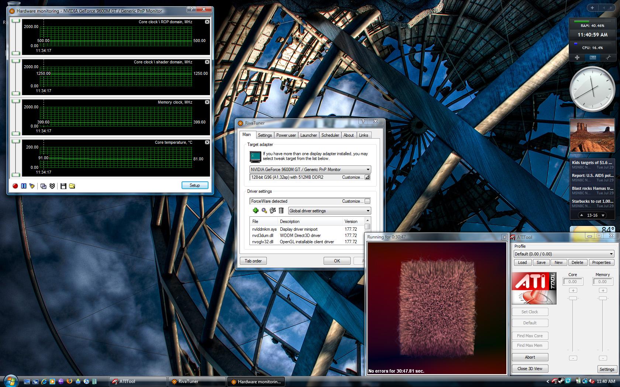
Task: Click the Setup button in Hardware monitoring
Action: pos(194,185)
